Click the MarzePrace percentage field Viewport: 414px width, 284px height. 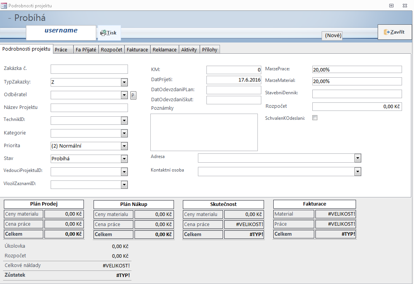tap(357, 70)
